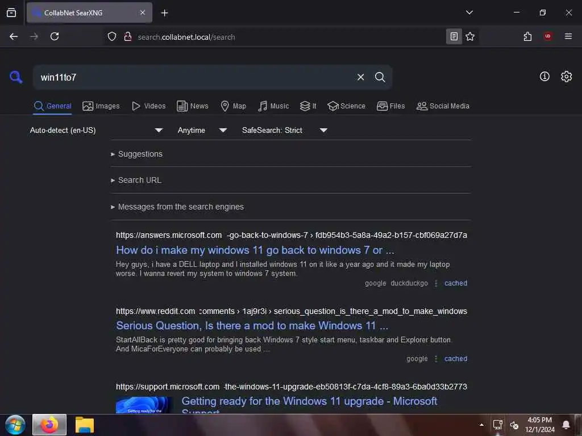Open a new browser tab
582x436 pixels.
tap(164, 13)
